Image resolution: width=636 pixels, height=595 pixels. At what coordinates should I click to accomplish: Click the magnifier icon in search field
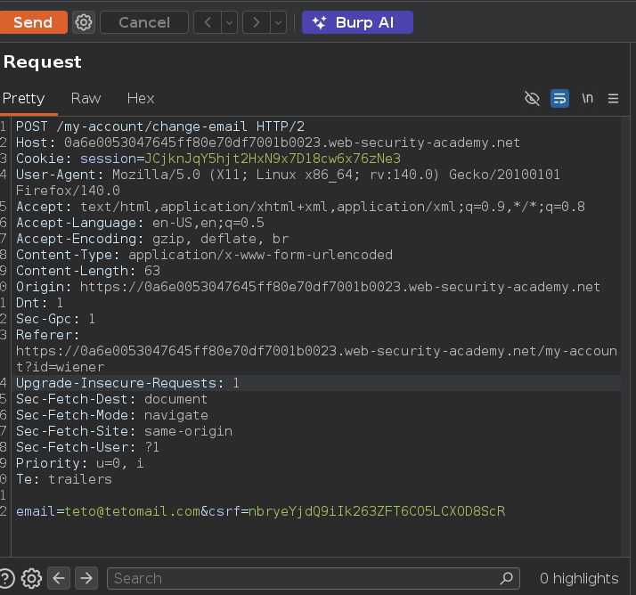click(x=507, y=578)
